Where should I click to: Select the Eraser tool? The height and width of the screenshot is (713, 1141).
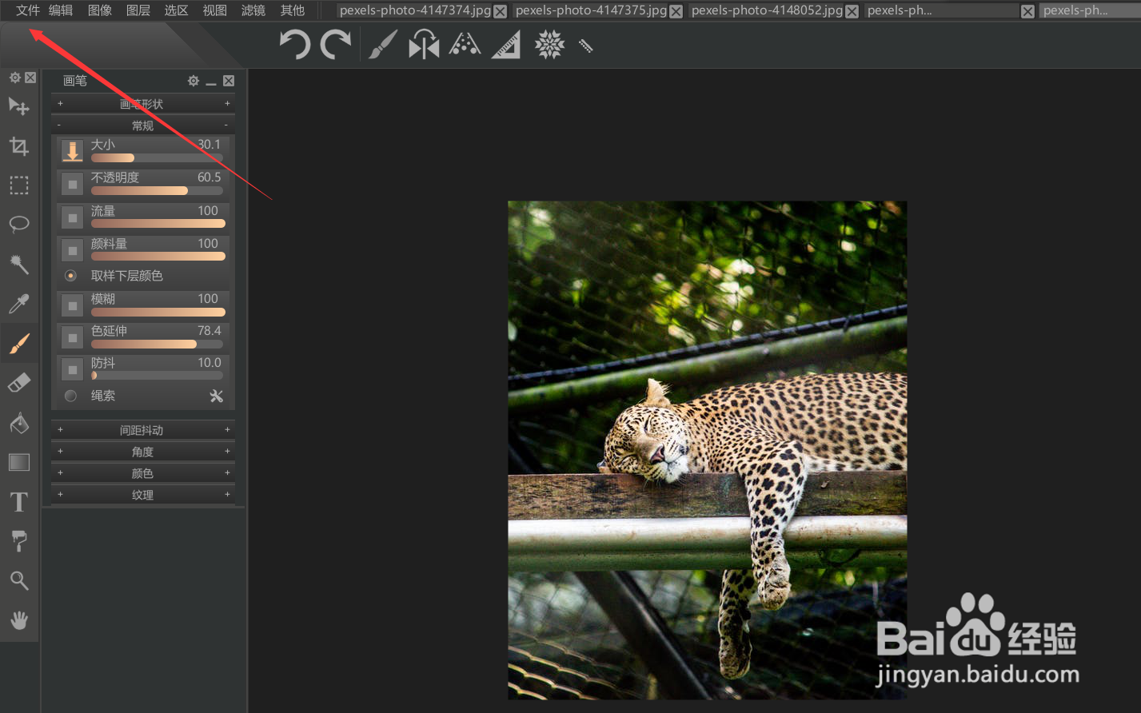(x=18, y=383)
